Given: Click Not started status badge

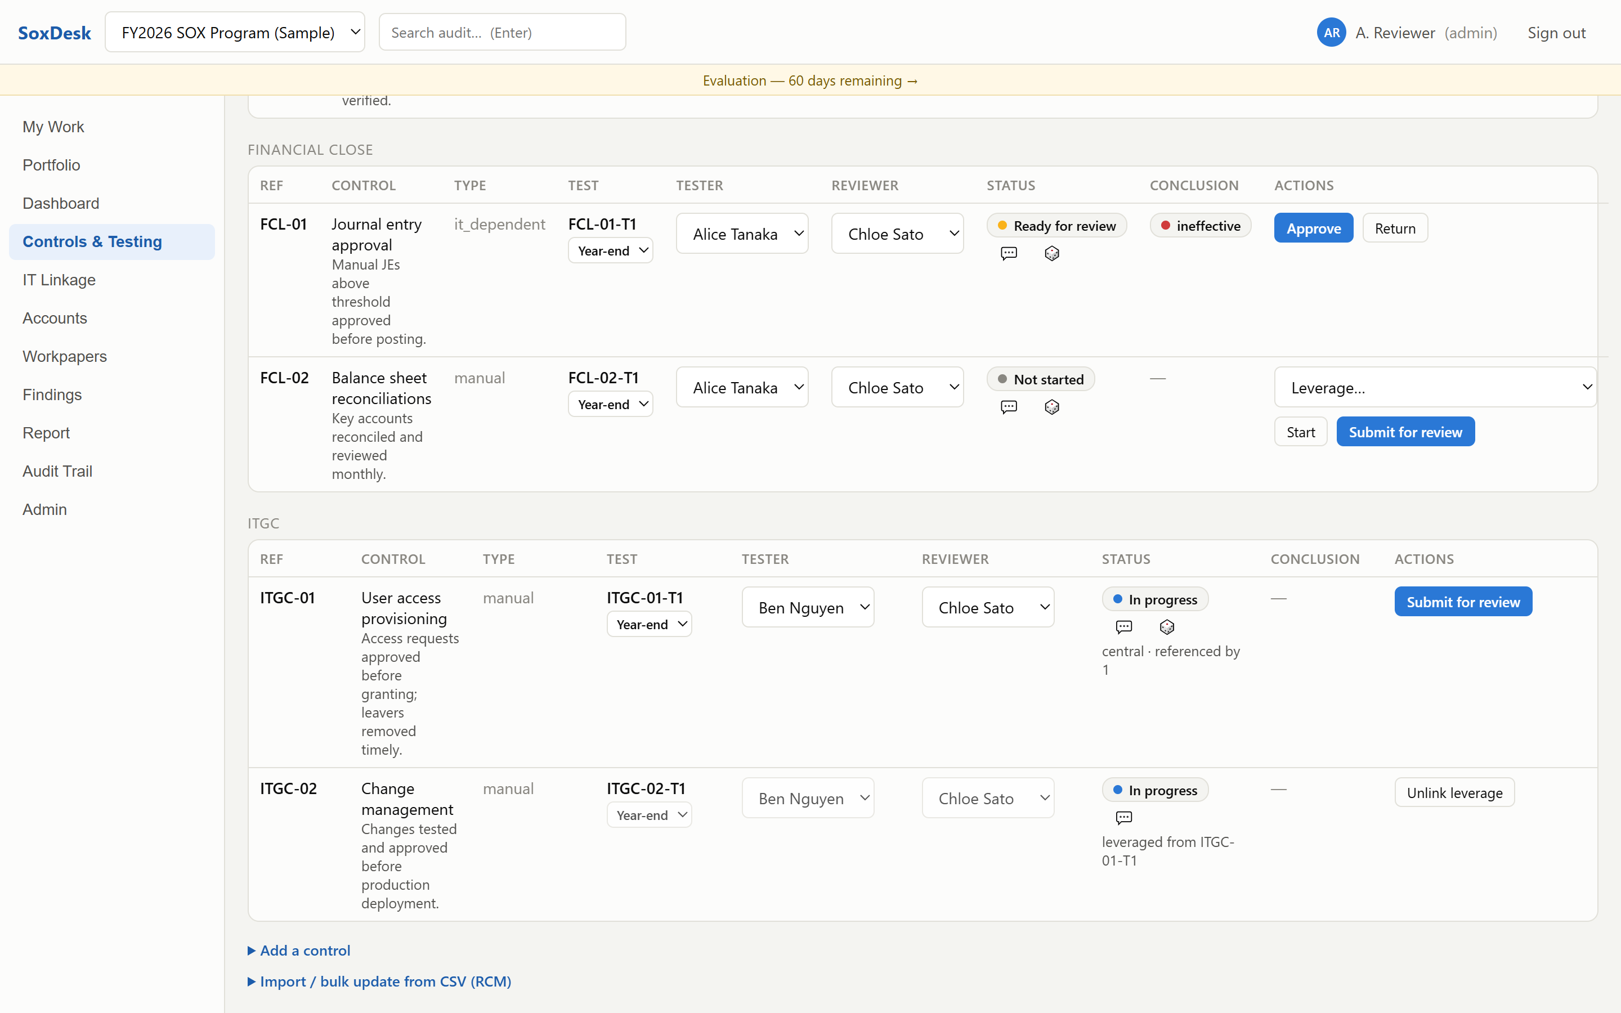Looking at the screenshot, I should coord(1040,379).
